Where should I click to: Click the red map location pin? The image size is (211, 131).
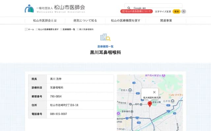click(x=150, y=104)
